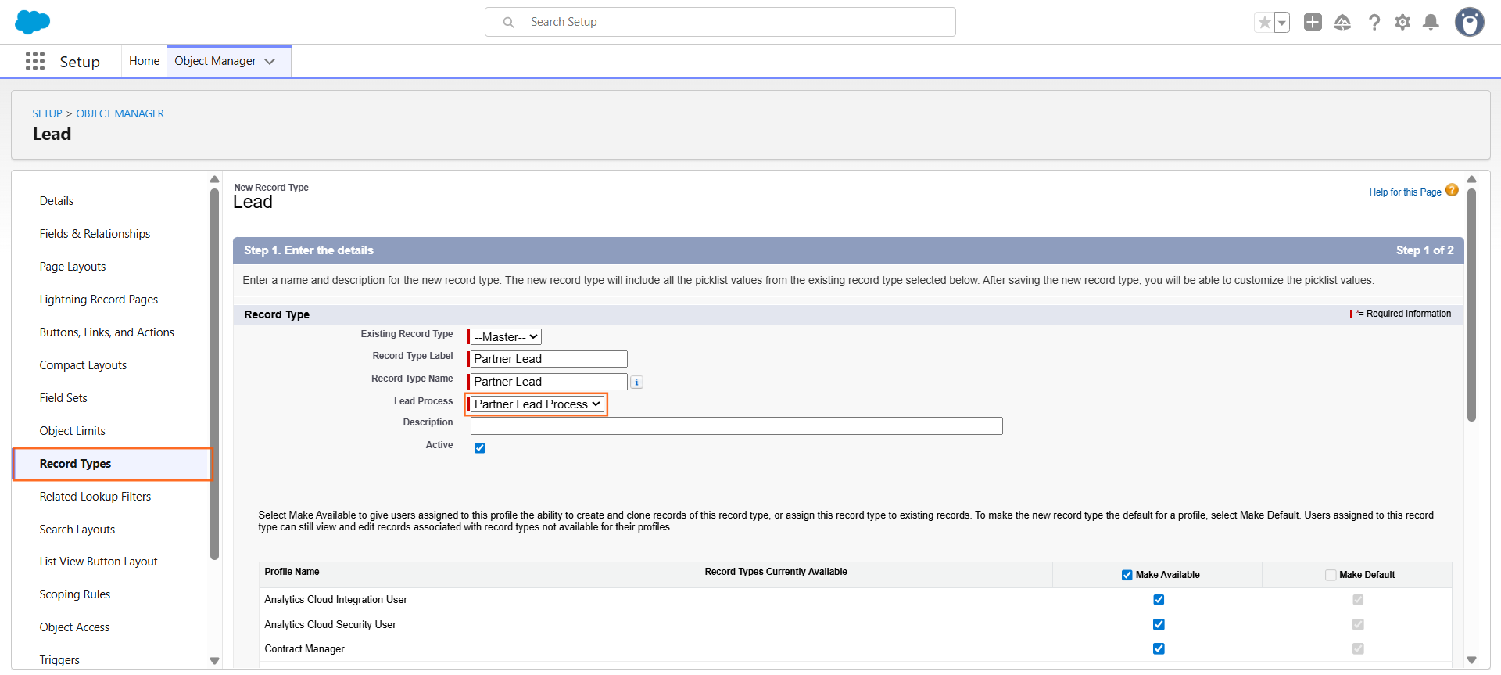Click the orange help icon beside Help for this Page
Image resolution: width=1501 pixels, height=675 pixels.
(1452, 190)
